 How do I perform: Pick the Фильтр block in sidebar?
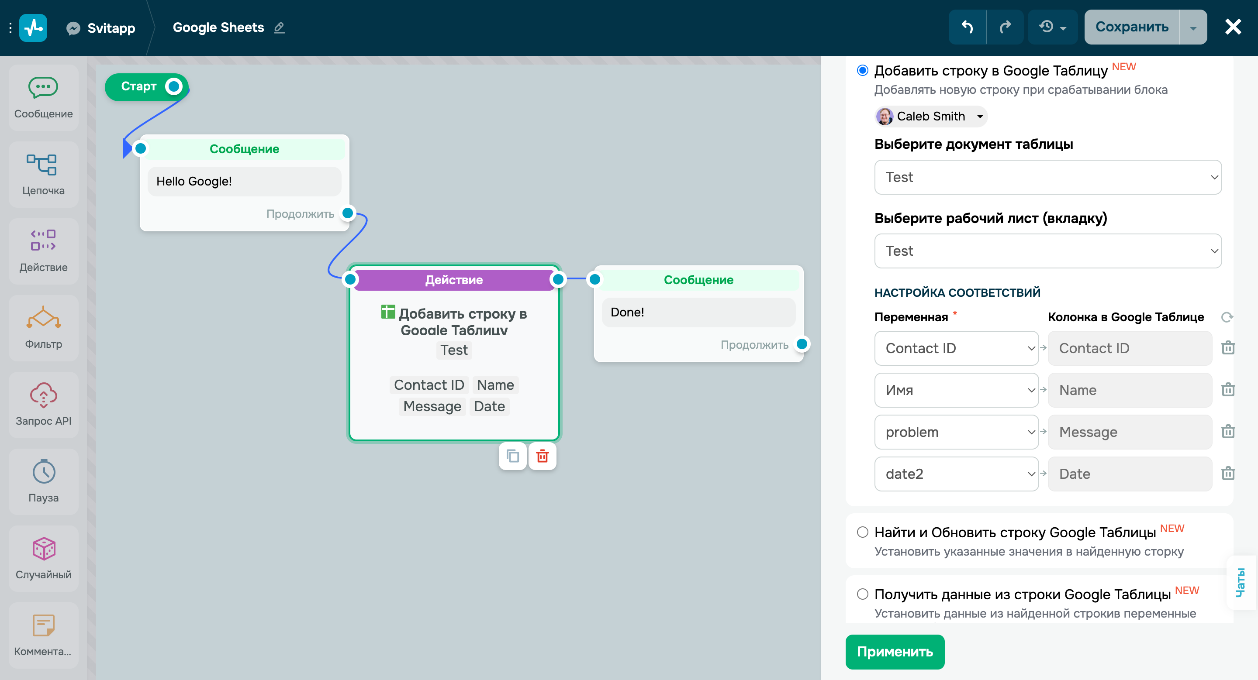[43, 327]
